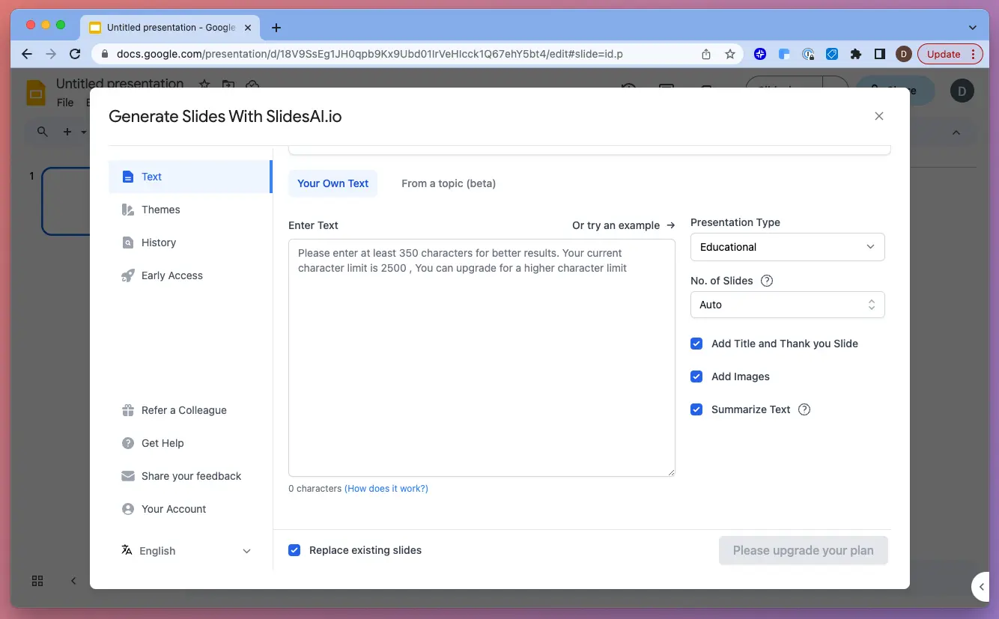Show the side panel arrow button

(982, 587)
